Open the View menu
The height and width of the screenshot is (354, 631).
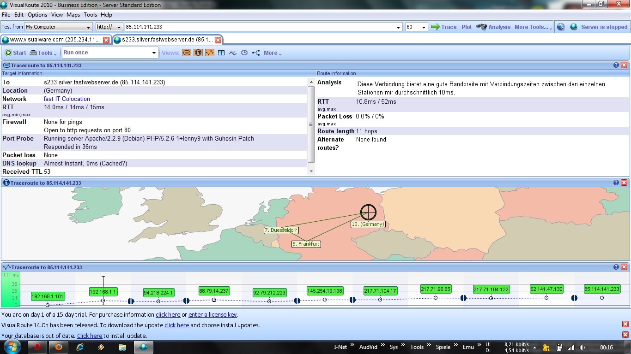[57, 15]
